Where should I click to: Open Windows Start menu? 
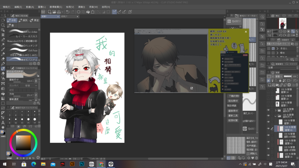click(x=5, y=164)
